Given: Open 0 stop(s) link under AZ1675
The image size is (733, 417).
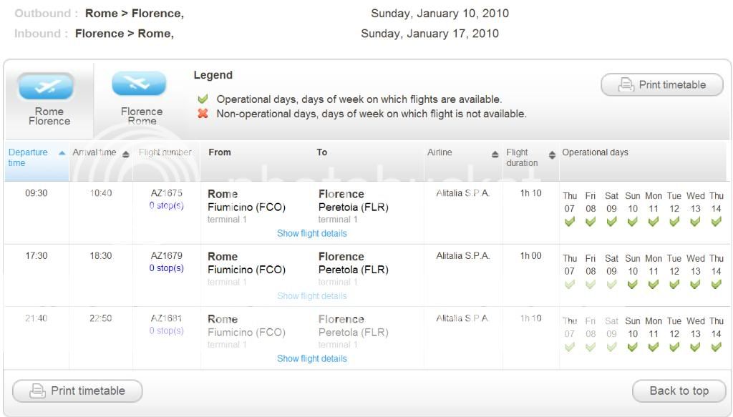Looking at the screenshot, I should pos(166,205).
